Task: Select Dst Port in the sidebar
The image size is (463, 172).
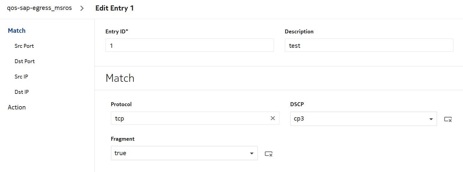Action: [25, 61]
